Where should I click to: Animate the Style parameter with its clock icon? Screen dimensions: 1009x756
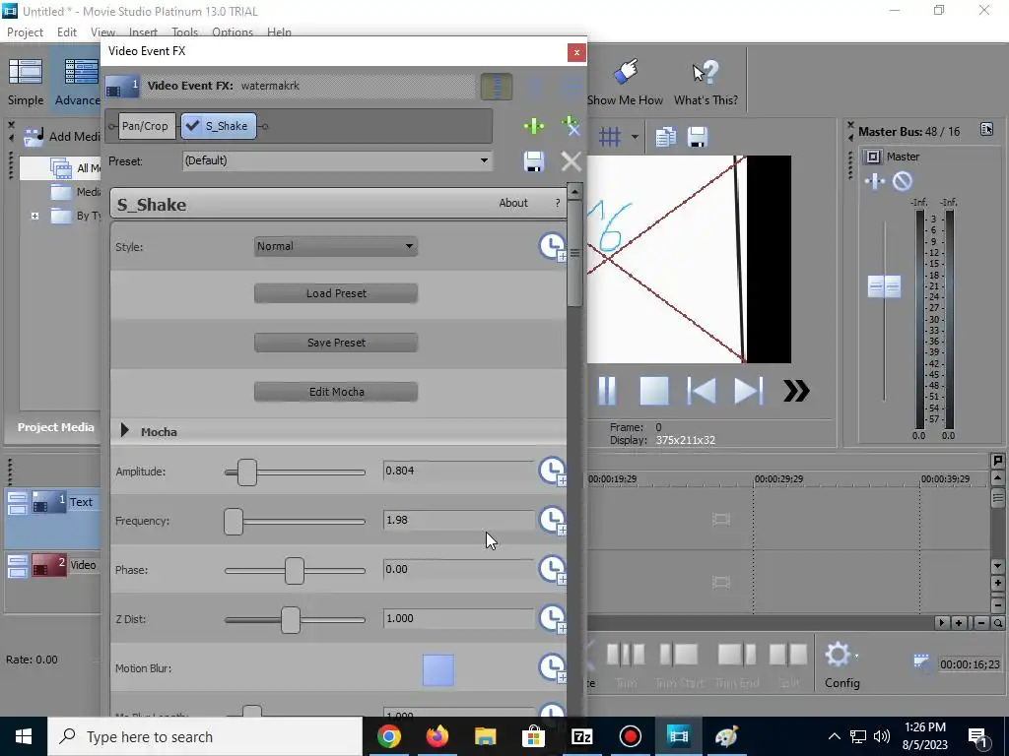(x=552, y=247)
